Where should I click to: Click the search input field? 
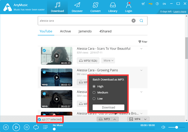click(92, 21)
